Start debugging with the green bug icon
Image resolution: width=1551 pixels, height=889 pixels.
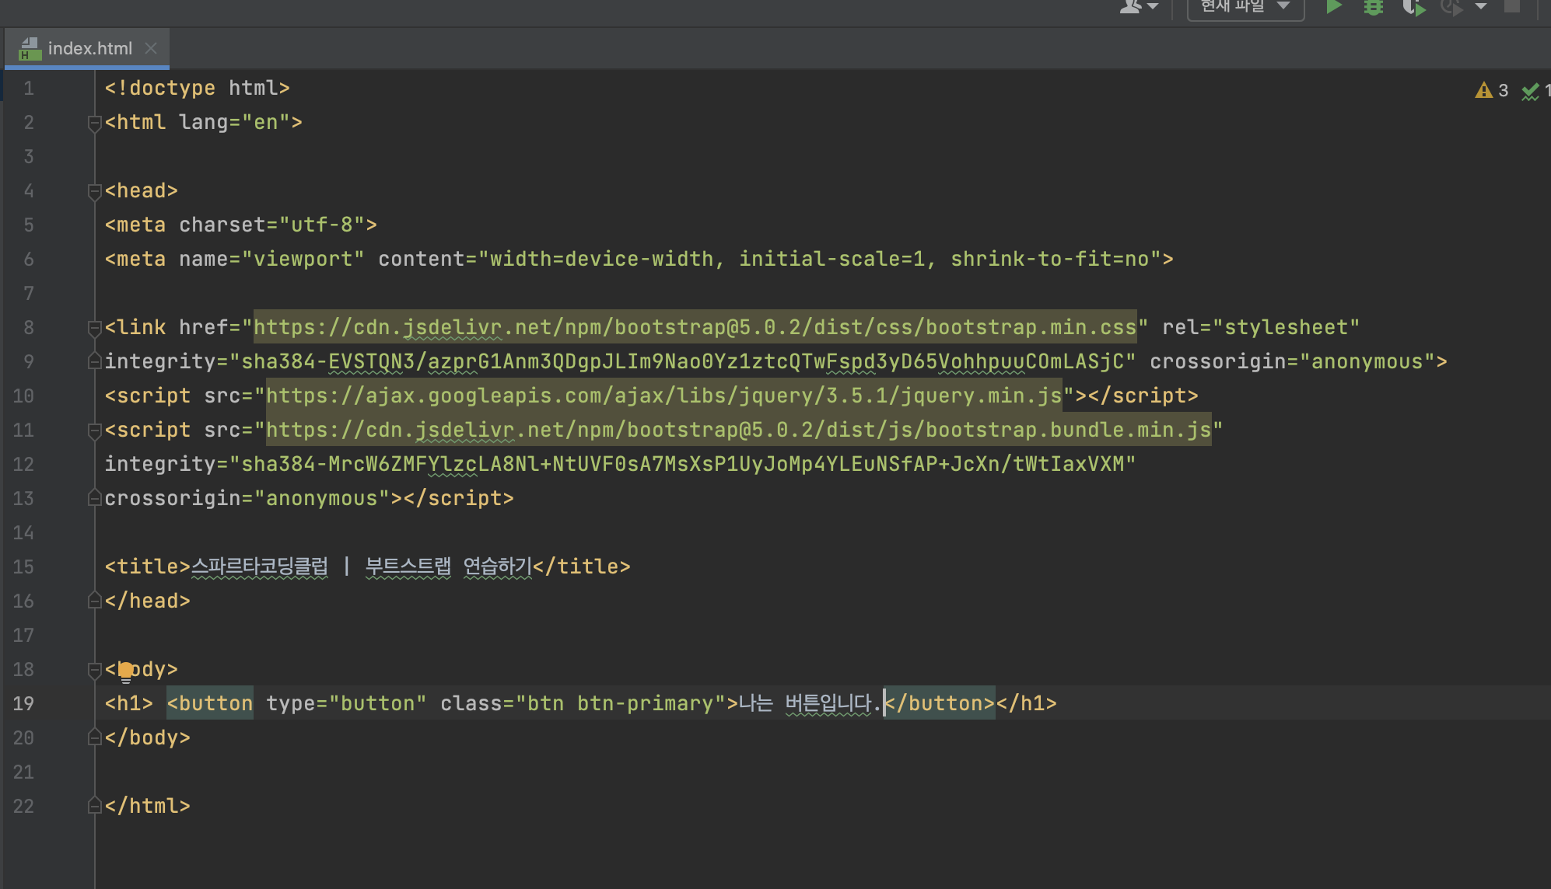click(1374, 7)
